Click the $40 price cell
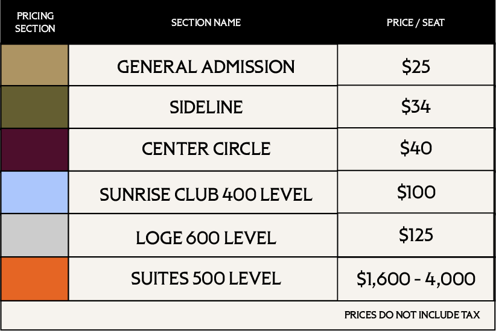This screenshot has height=331, width=496. [416, 150]
